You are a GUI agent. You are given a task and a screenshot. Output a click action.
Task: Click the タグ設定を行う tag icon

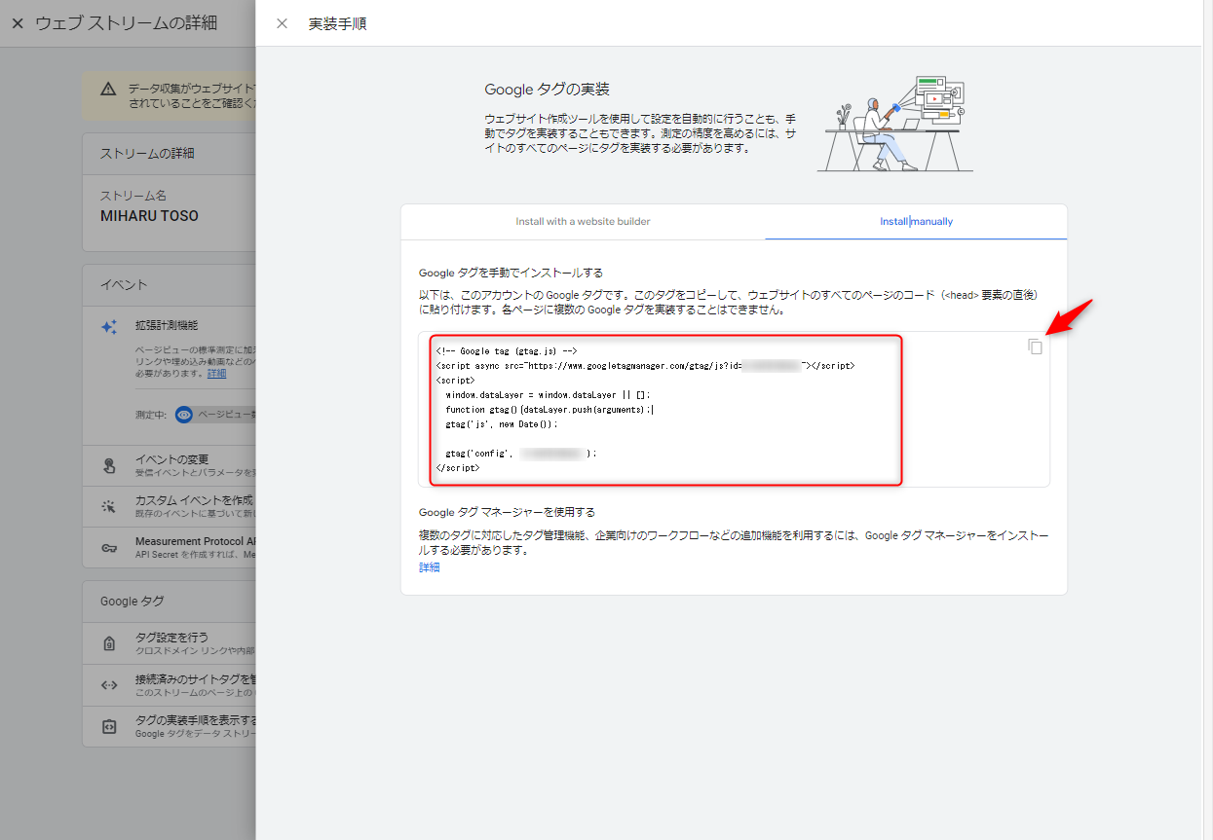click(110, 643)
